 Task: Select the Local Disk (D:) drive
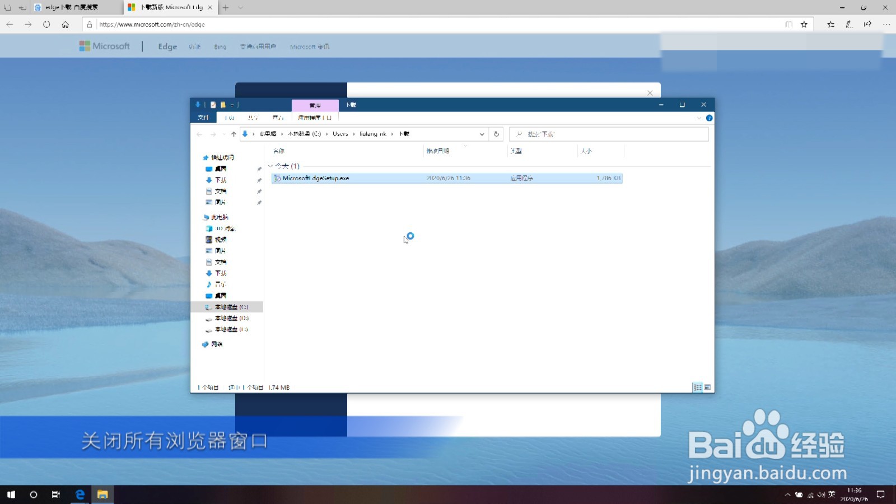[x=227, y=318]
